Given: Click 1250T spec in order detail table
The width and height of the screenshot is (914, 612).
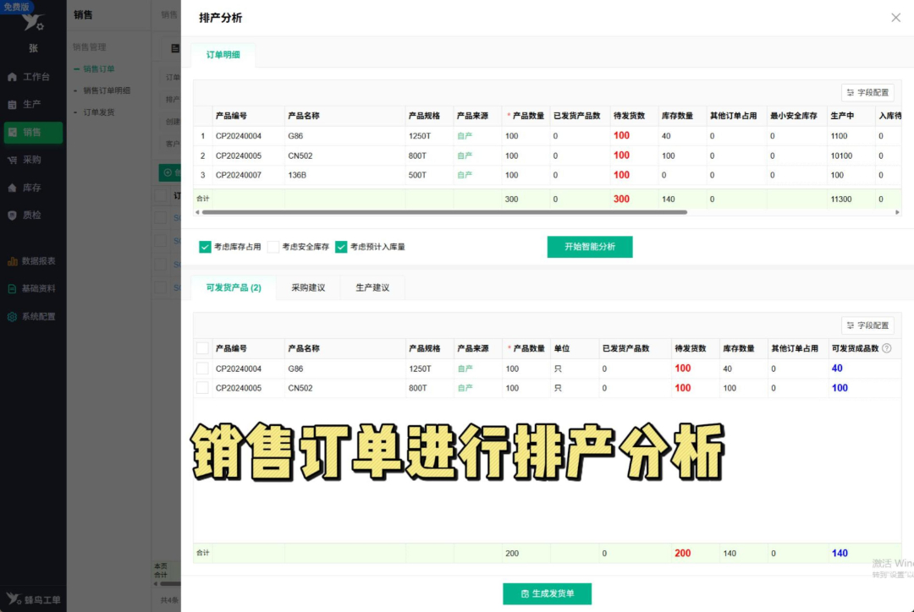Looking at the screenshot, I should click(420, 136).
